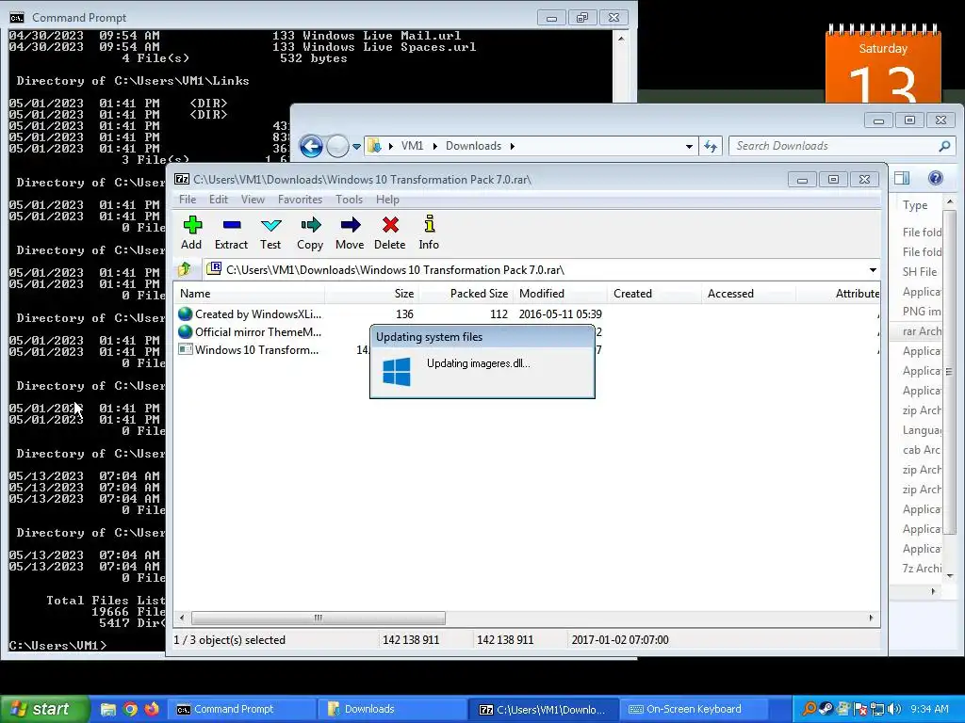Click the magnifier tray icon

(810, 709)
